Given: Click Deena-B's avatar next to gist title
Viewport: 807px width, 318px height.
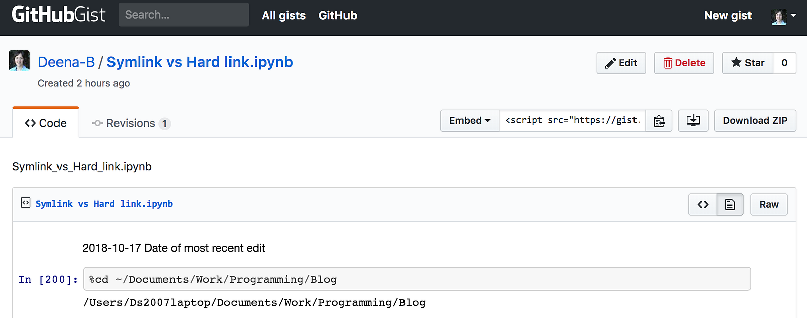Looking at the screenshot, I should click(x=19, y=61).
